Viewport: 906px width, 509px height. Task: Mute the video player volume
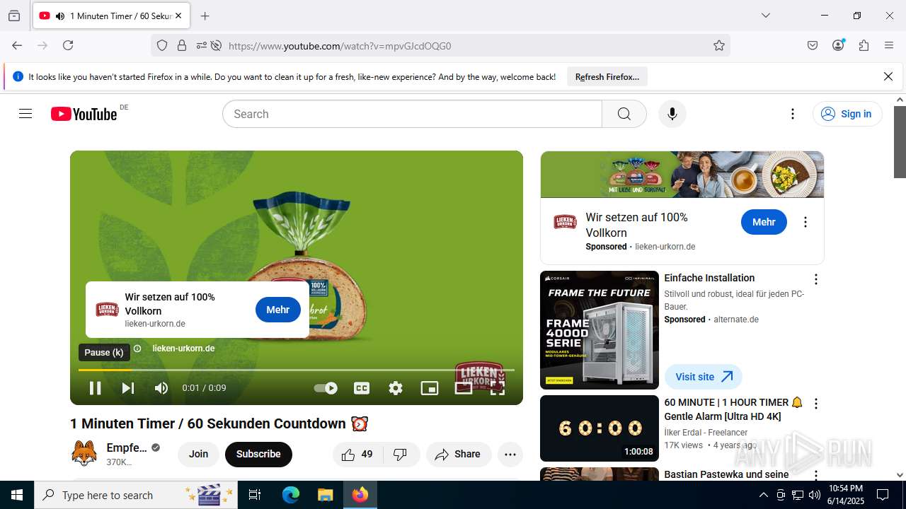pos(161,388)
